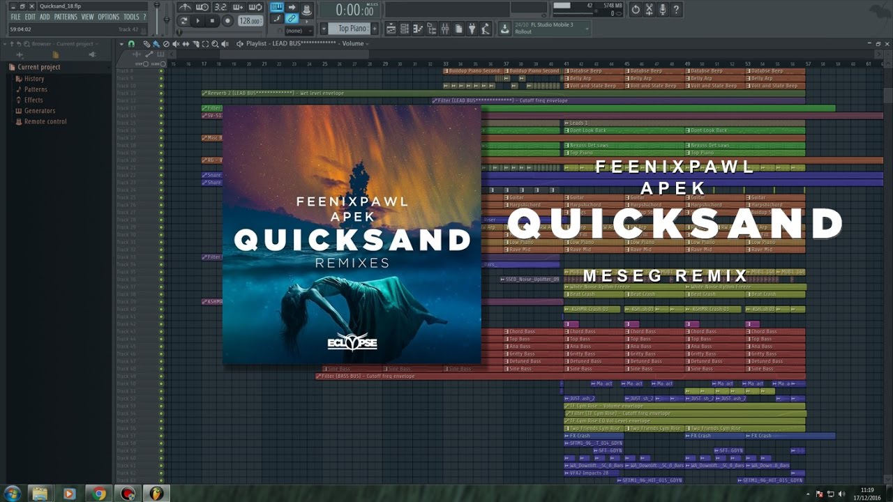Open browser options menu arrow
893x502 pixels.
[x=5, y=44]
